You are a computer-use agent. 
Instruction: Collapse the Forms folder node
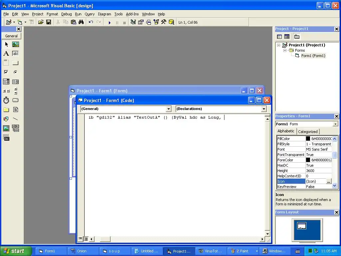pyautogui.click(x=285, y=51)
